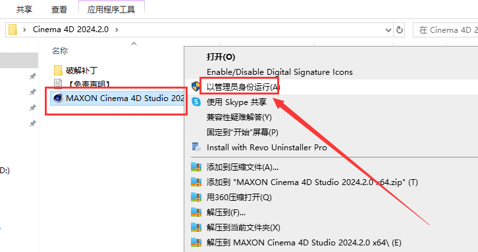Expand the chevron before Cinema 4D 2024.2.0

point(25,30)
